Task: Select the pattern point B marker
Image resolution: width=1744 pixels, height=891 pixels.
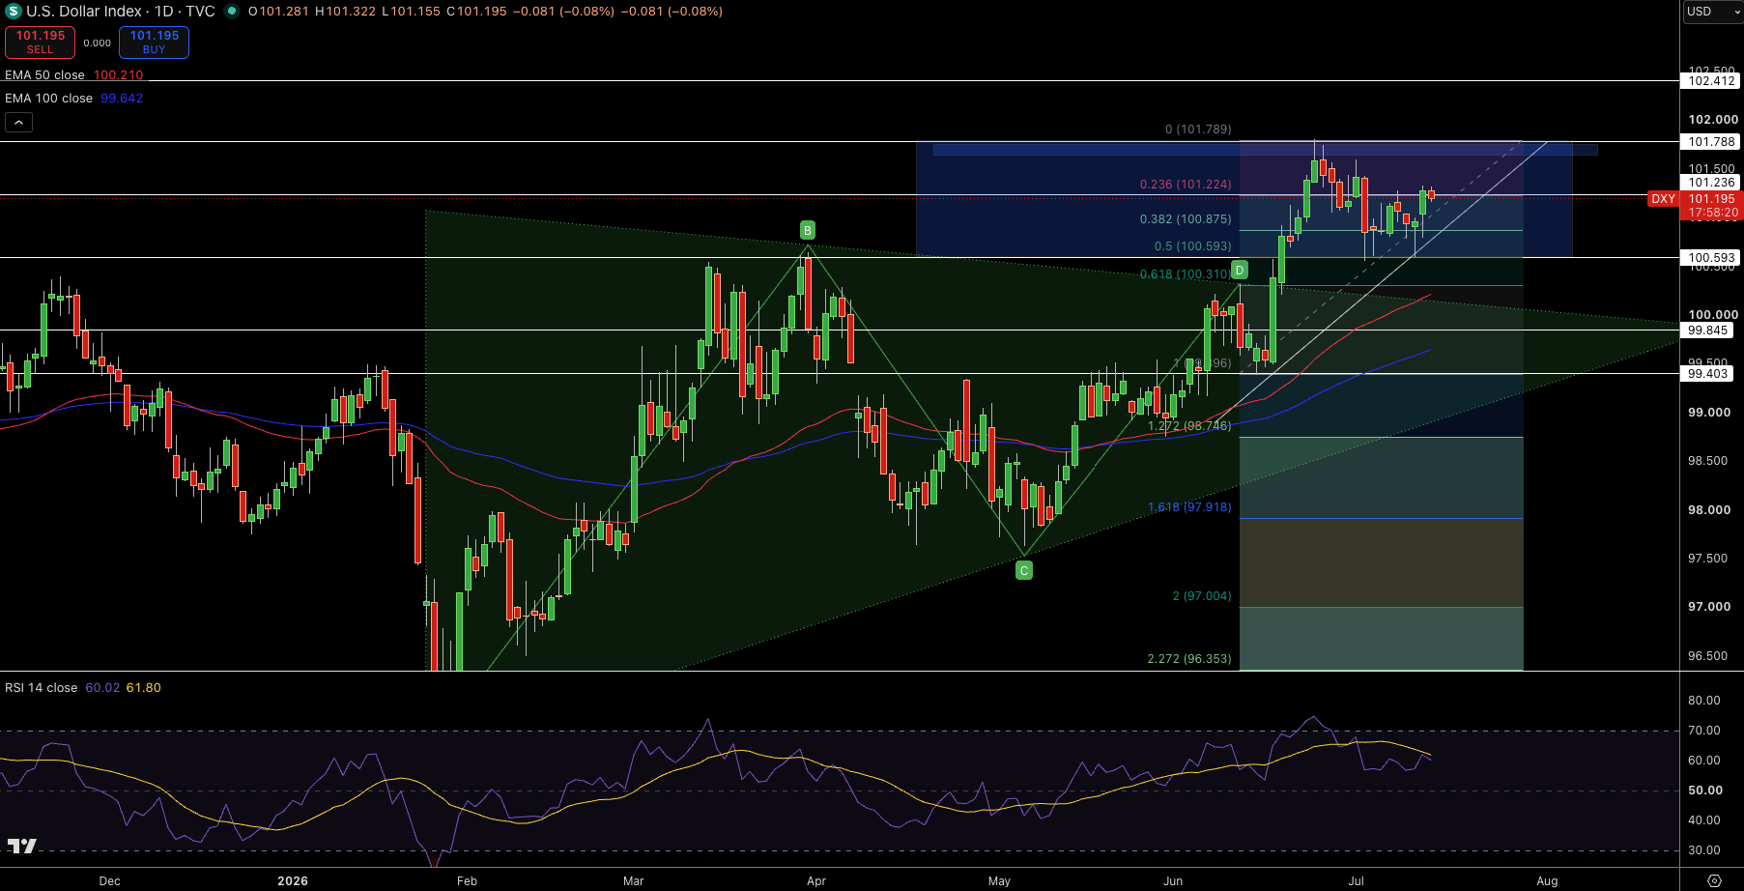Action: click(808, 230)
